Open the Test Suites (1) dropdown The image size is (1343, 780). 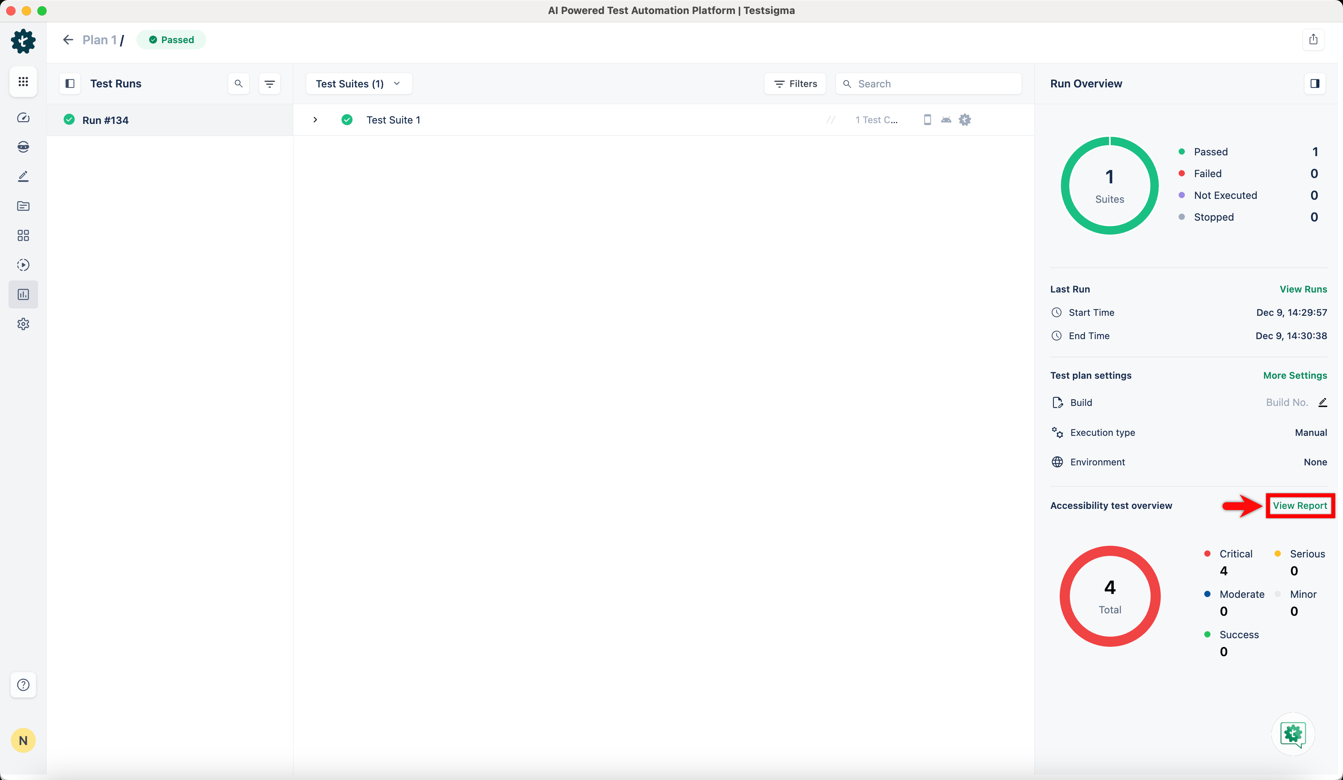[x=358, y=84]
